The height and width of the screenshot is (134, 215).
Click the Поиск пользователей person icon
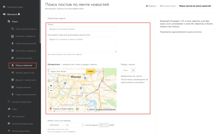pos(13,43)
